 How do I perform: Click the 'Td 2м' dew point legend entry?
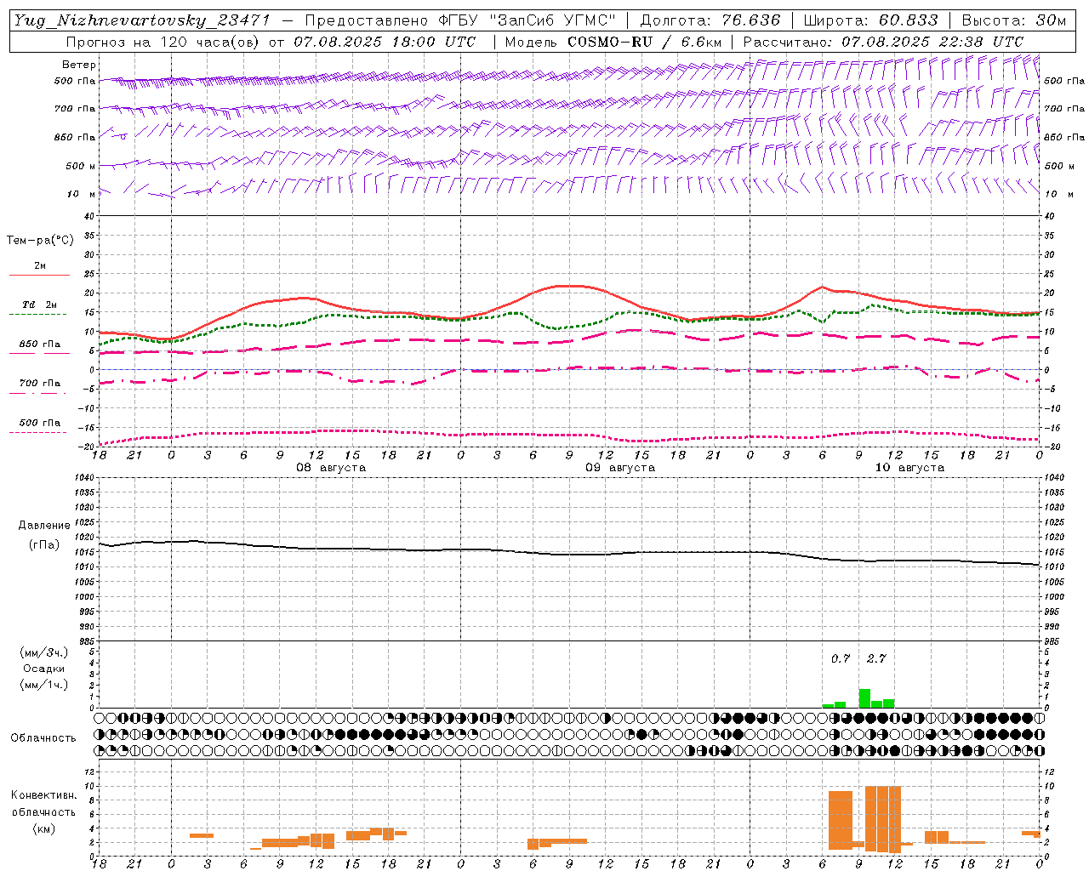[x=39, y=305]
